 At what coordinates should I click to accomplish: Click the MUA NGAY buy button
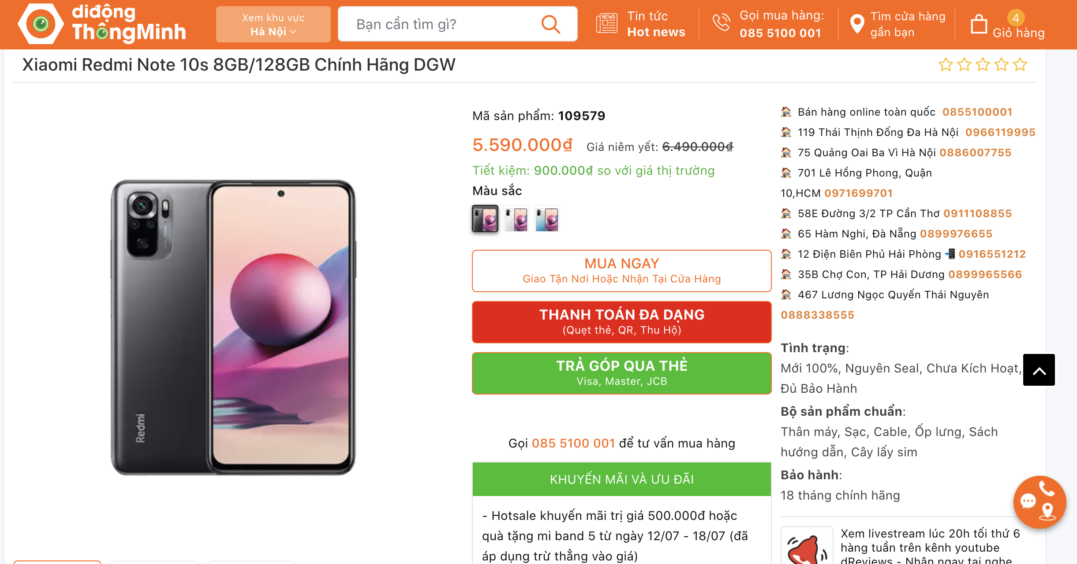622,271
